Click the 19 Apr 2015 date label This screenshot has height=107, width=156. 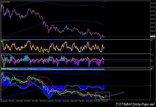click(x=97, y=101)
